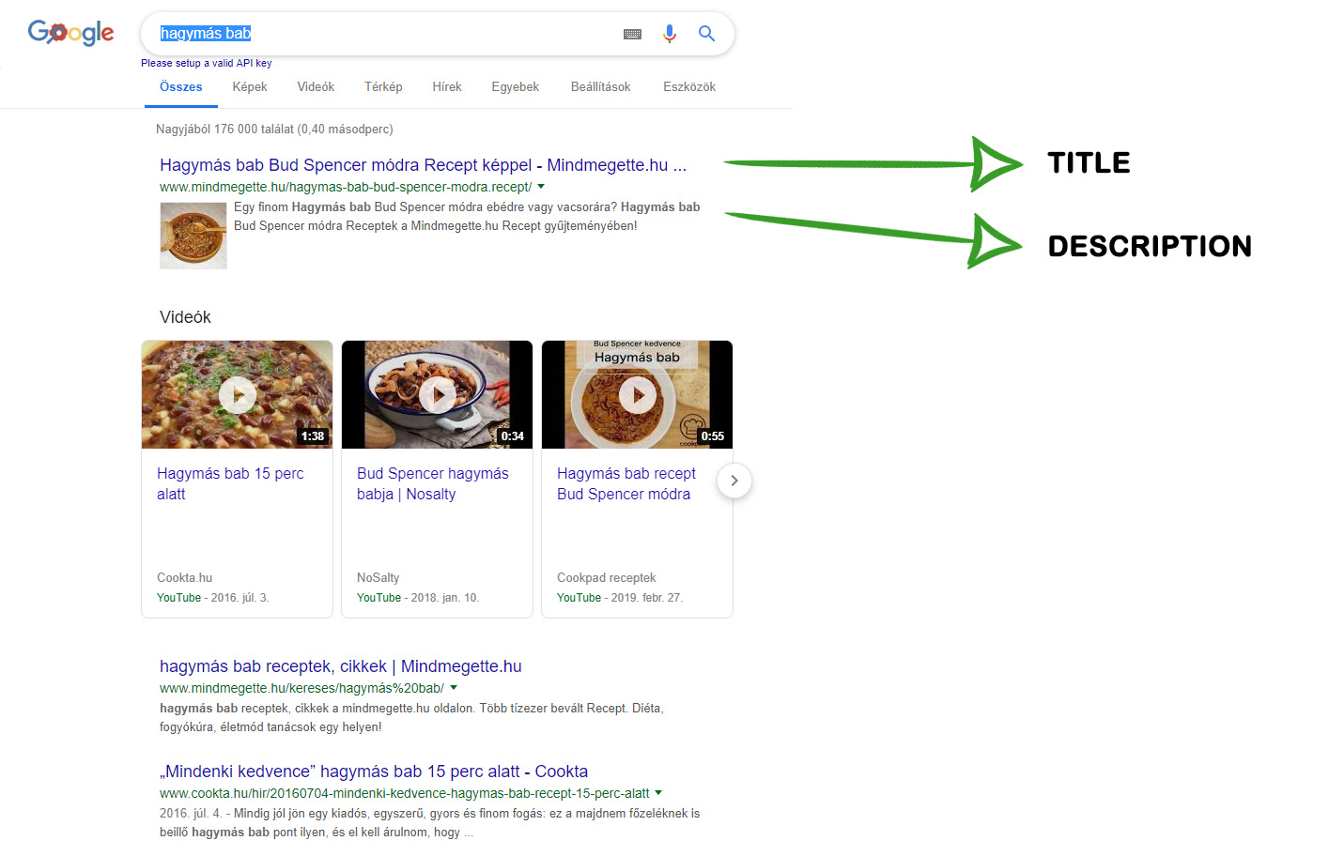Click the 'YouTube - 2016. júl. 3.' label
The width and height of the screenshot is (1344, 856).
[213, 598]
